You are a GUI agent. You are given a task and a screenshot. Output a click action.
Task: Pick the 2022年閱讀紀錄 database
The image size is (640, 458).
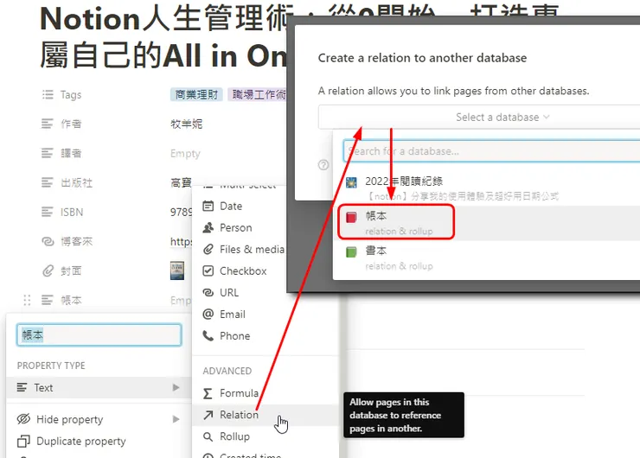(487, 188)
